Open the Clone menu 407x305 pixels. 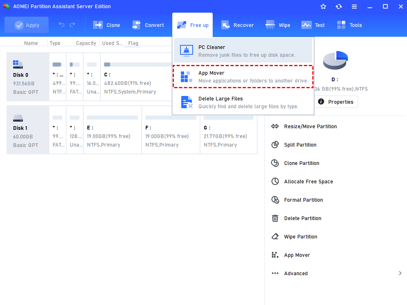pyautogui.click(x=107, y=25)
